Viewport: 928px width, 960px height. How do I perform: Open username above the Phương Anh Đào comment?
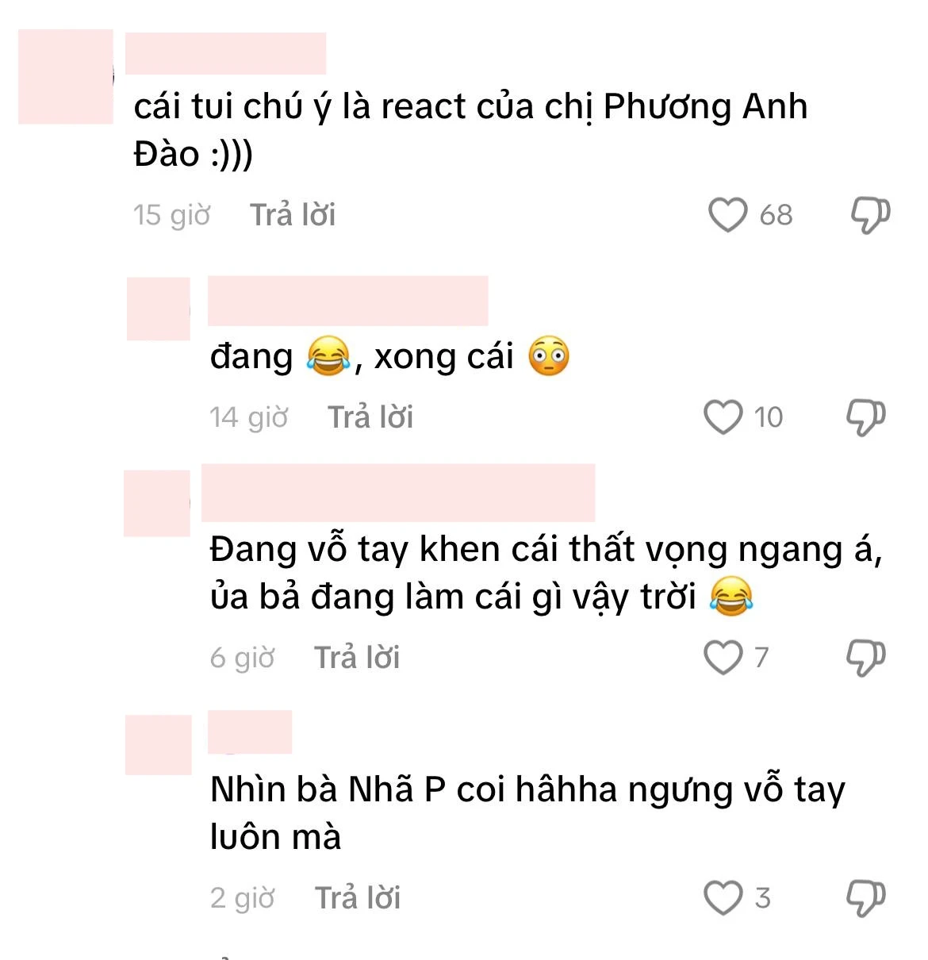tap(226, 54)
